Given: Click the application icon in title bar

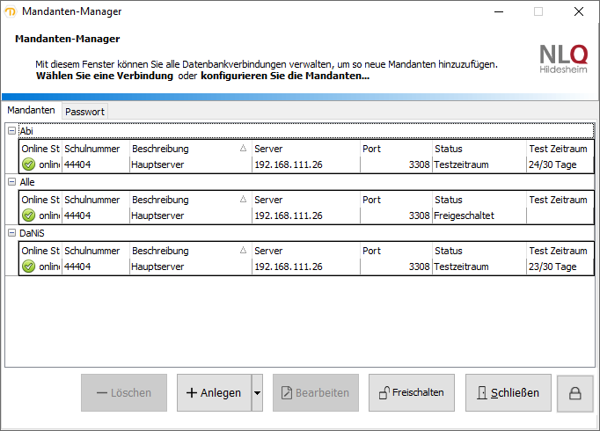Looking at the screenshot, I should (x=11, y=11).
